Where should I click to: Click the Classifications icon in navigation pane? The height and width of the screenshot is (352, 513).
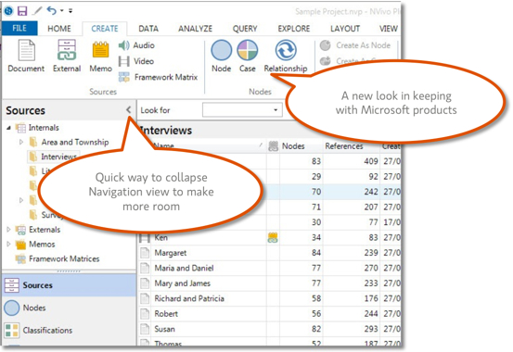tap(12, 331)
